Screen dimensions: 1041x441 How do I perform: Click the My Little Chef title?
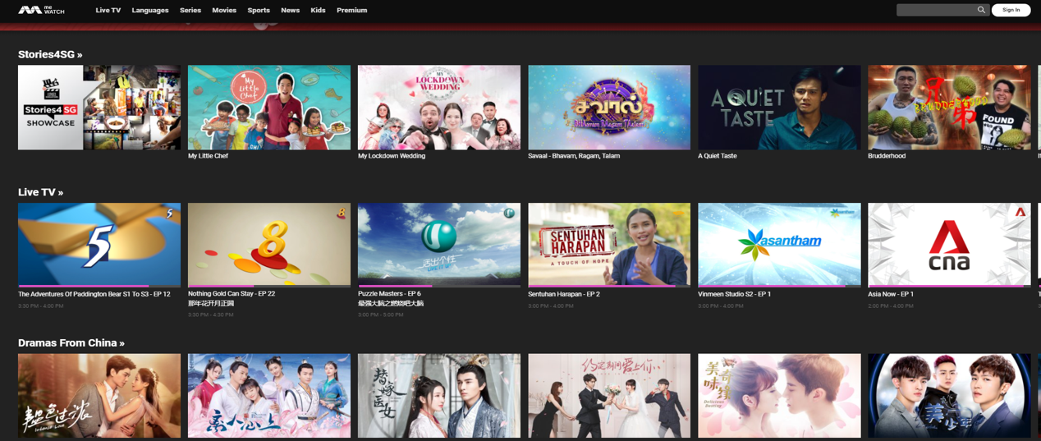point(208,156)
